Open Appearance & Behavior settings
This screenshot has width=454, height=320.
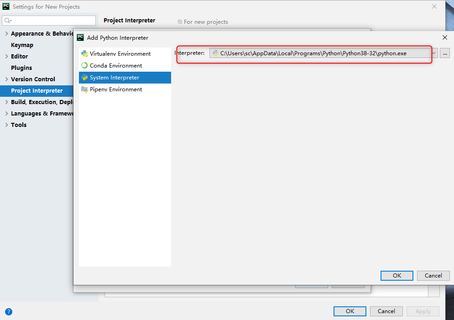pos(42,34)
